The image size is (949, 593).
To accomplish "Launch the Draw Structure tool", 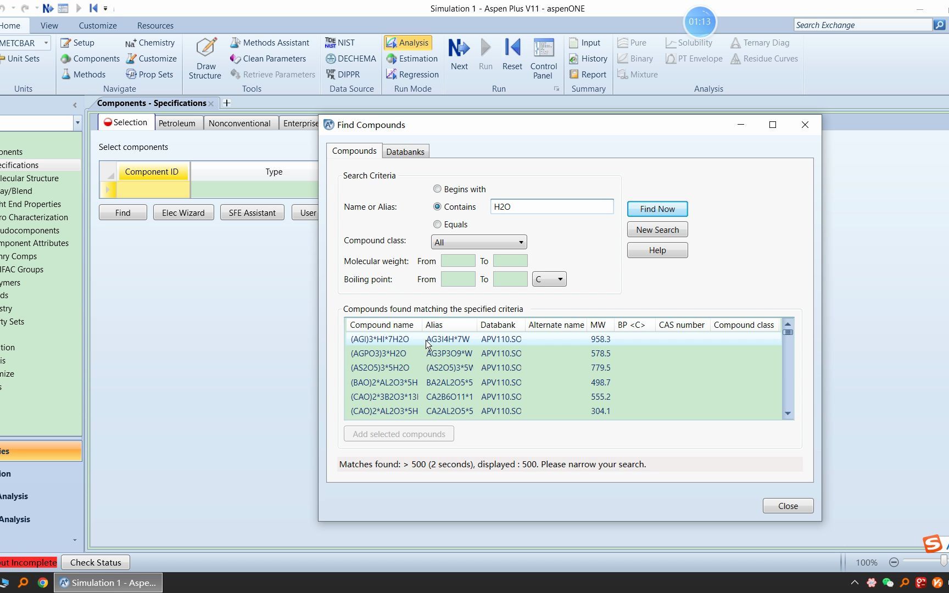I will (x=205, y=58).
